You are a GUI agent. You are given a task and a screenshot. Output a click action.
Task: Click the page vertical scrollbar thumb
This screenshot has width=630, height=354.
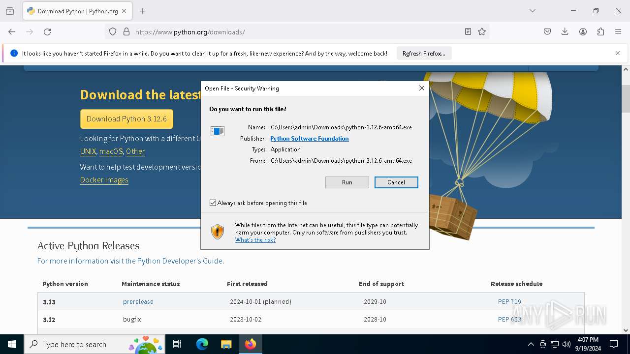click(x=626, y=98)
